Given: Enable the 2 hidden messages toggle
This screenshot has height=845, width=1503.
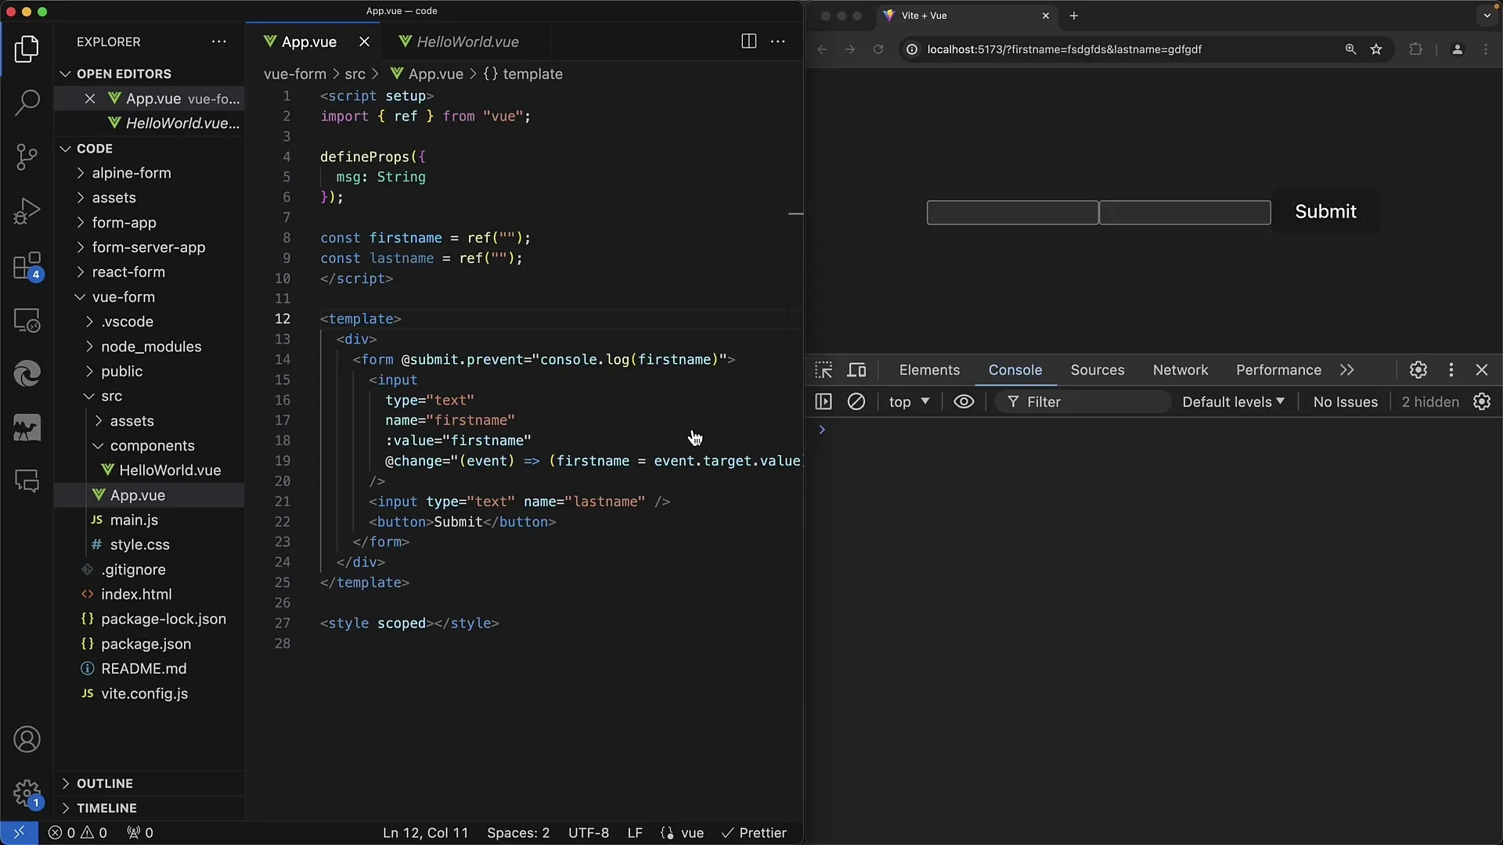Looking at the screenshot, I should 1429,401.
